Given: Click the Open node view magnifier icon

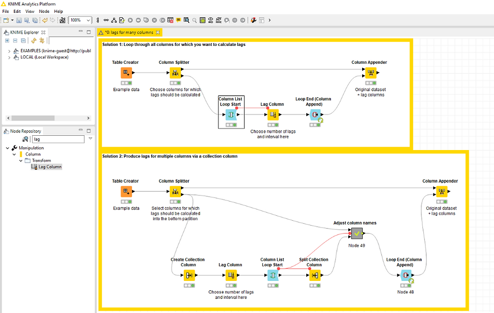Looking at the screenshot, I should click(x=194, y=20).
